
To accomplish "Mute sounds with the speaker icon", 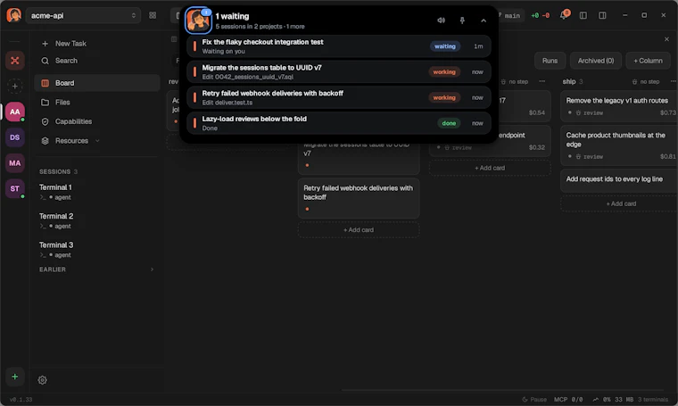I will [441, 21].
